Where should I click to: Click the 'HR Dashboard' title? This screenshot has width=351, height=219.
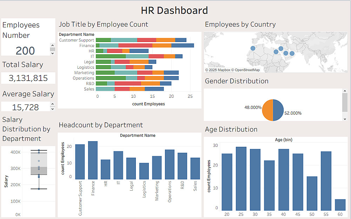click(x=174, y=11)
